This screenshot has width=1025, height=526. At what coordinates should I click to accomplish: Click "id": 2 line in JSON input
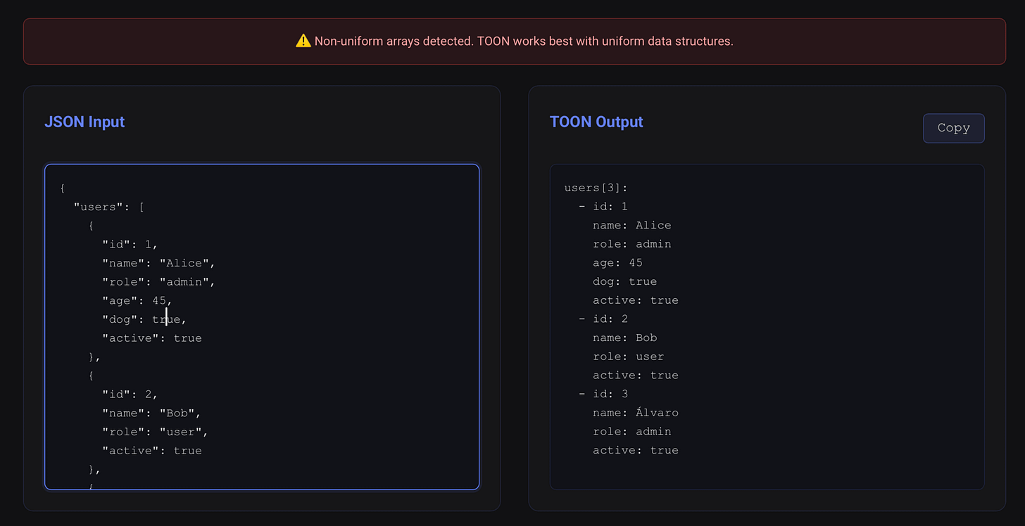(x=130, y=394)
